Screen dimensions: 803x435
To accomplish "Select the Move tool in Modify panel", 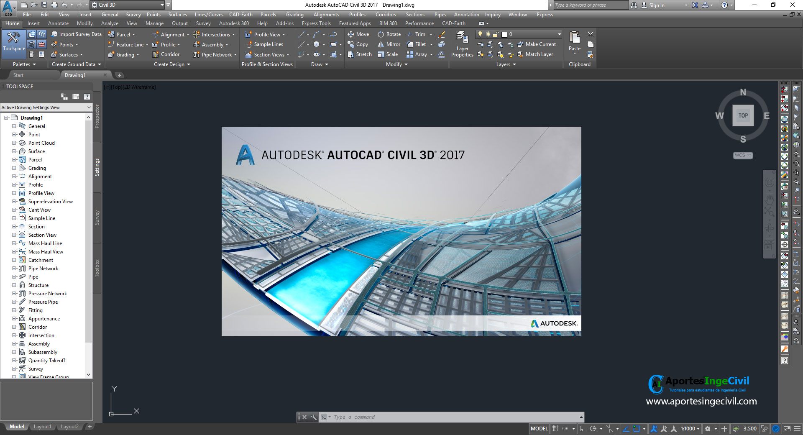I will pos(359,34).
